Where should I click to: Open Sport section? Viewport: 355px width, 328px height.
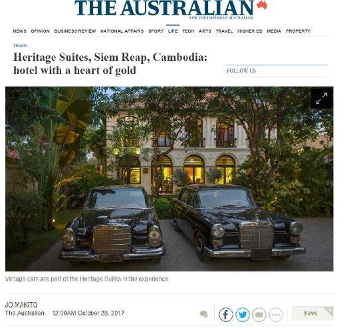pyautogui.click(x=156, y=31)
